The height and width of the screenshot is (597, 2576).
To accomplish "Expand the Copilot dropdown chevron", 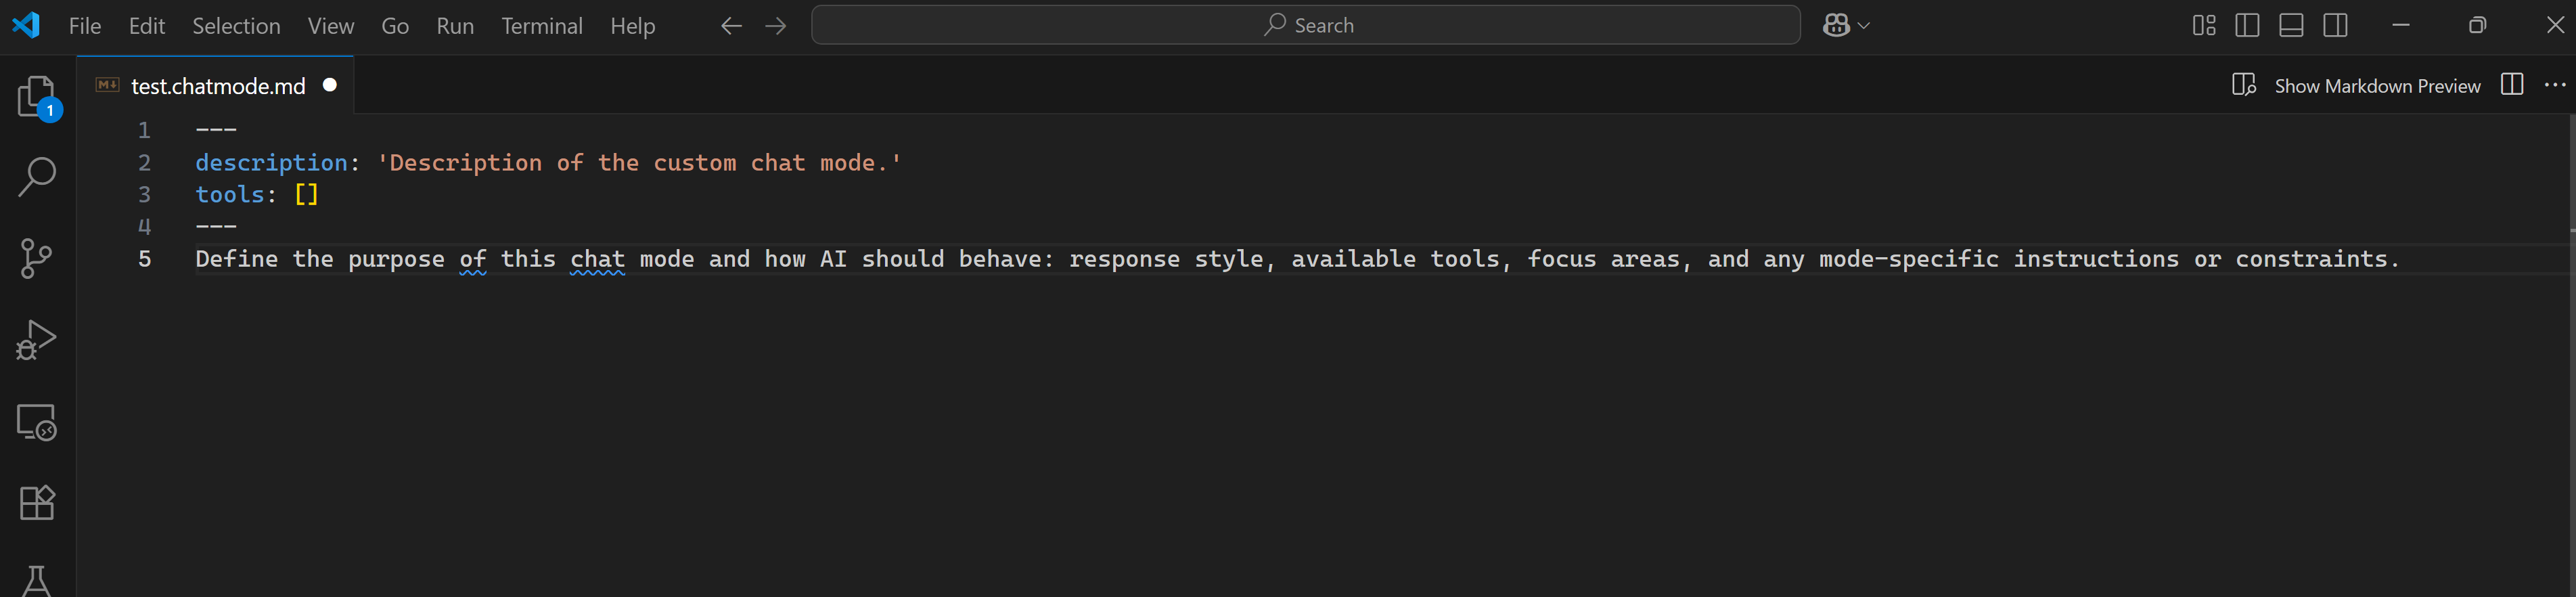I will tap(1864, 26).
